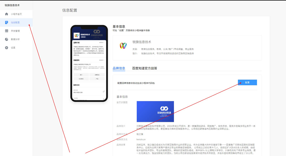This screenshot has height=156, width=286.
Task: Expand 查看更多 next to 品牌介绍 in preview
Action: (102, 42)
